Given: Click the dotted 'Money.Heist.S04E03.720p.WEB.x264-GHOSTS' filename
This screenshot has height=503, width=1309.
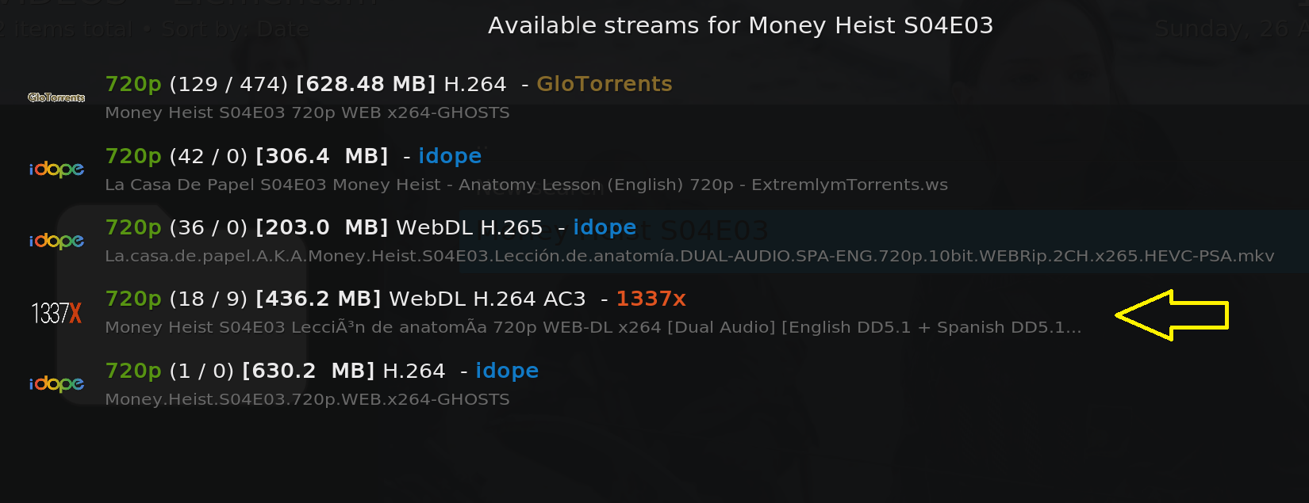Looking at the screenshot, I should [x=308, y=399].
